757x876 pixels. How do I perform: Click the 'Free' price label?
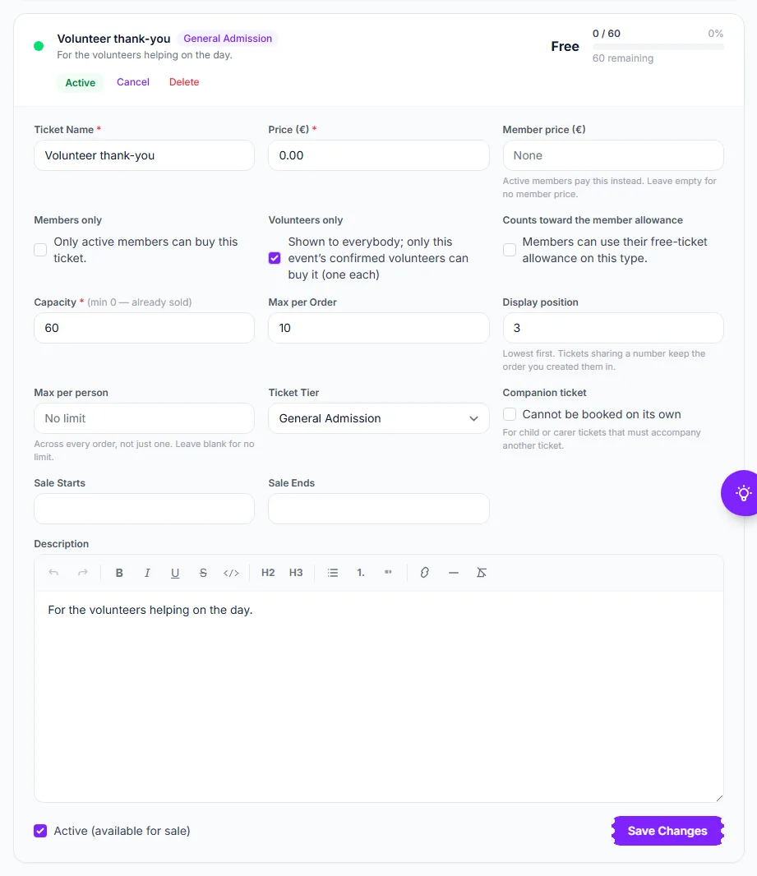[x=565, y=46]
